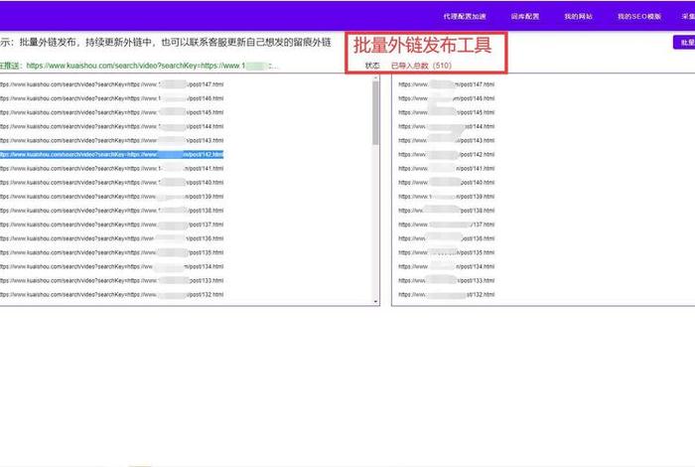Click right list URL ending post/139.html
This screenshot has height=467, width=695.
click(447, 197)
